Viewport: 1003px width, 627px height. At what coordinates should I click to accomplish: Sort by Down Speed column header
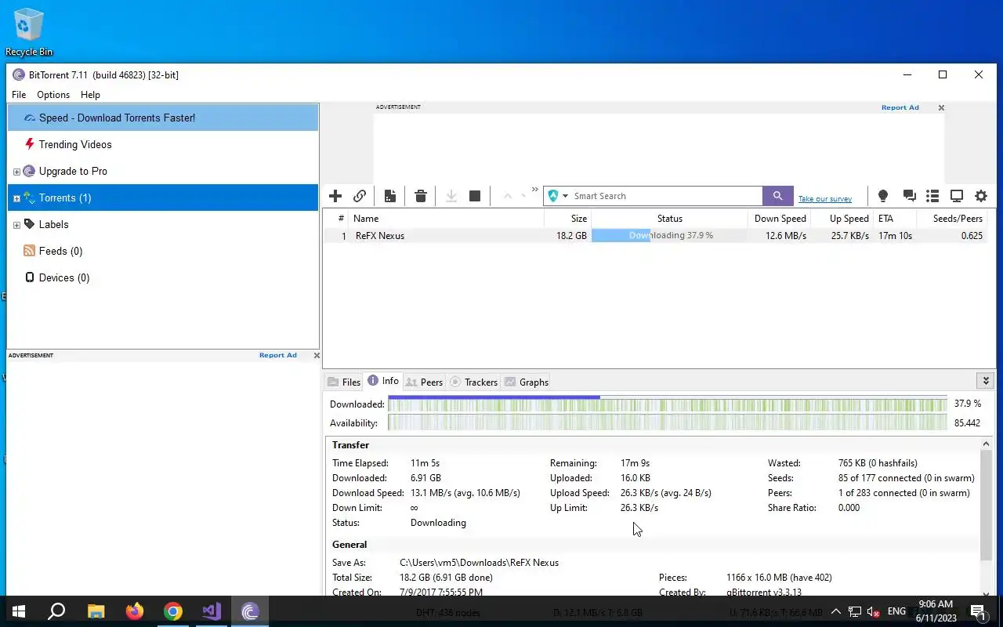(x=779, y=219)
